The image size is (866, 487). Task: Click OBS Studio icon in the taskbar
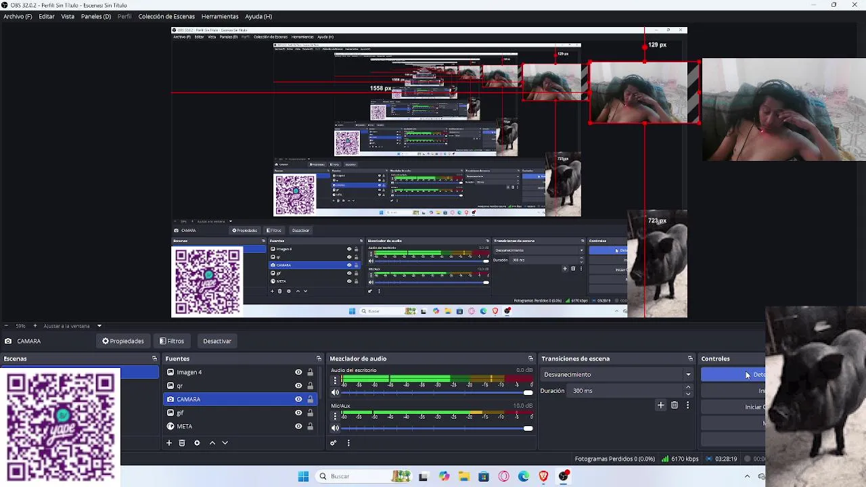click(x=564, y=476)
